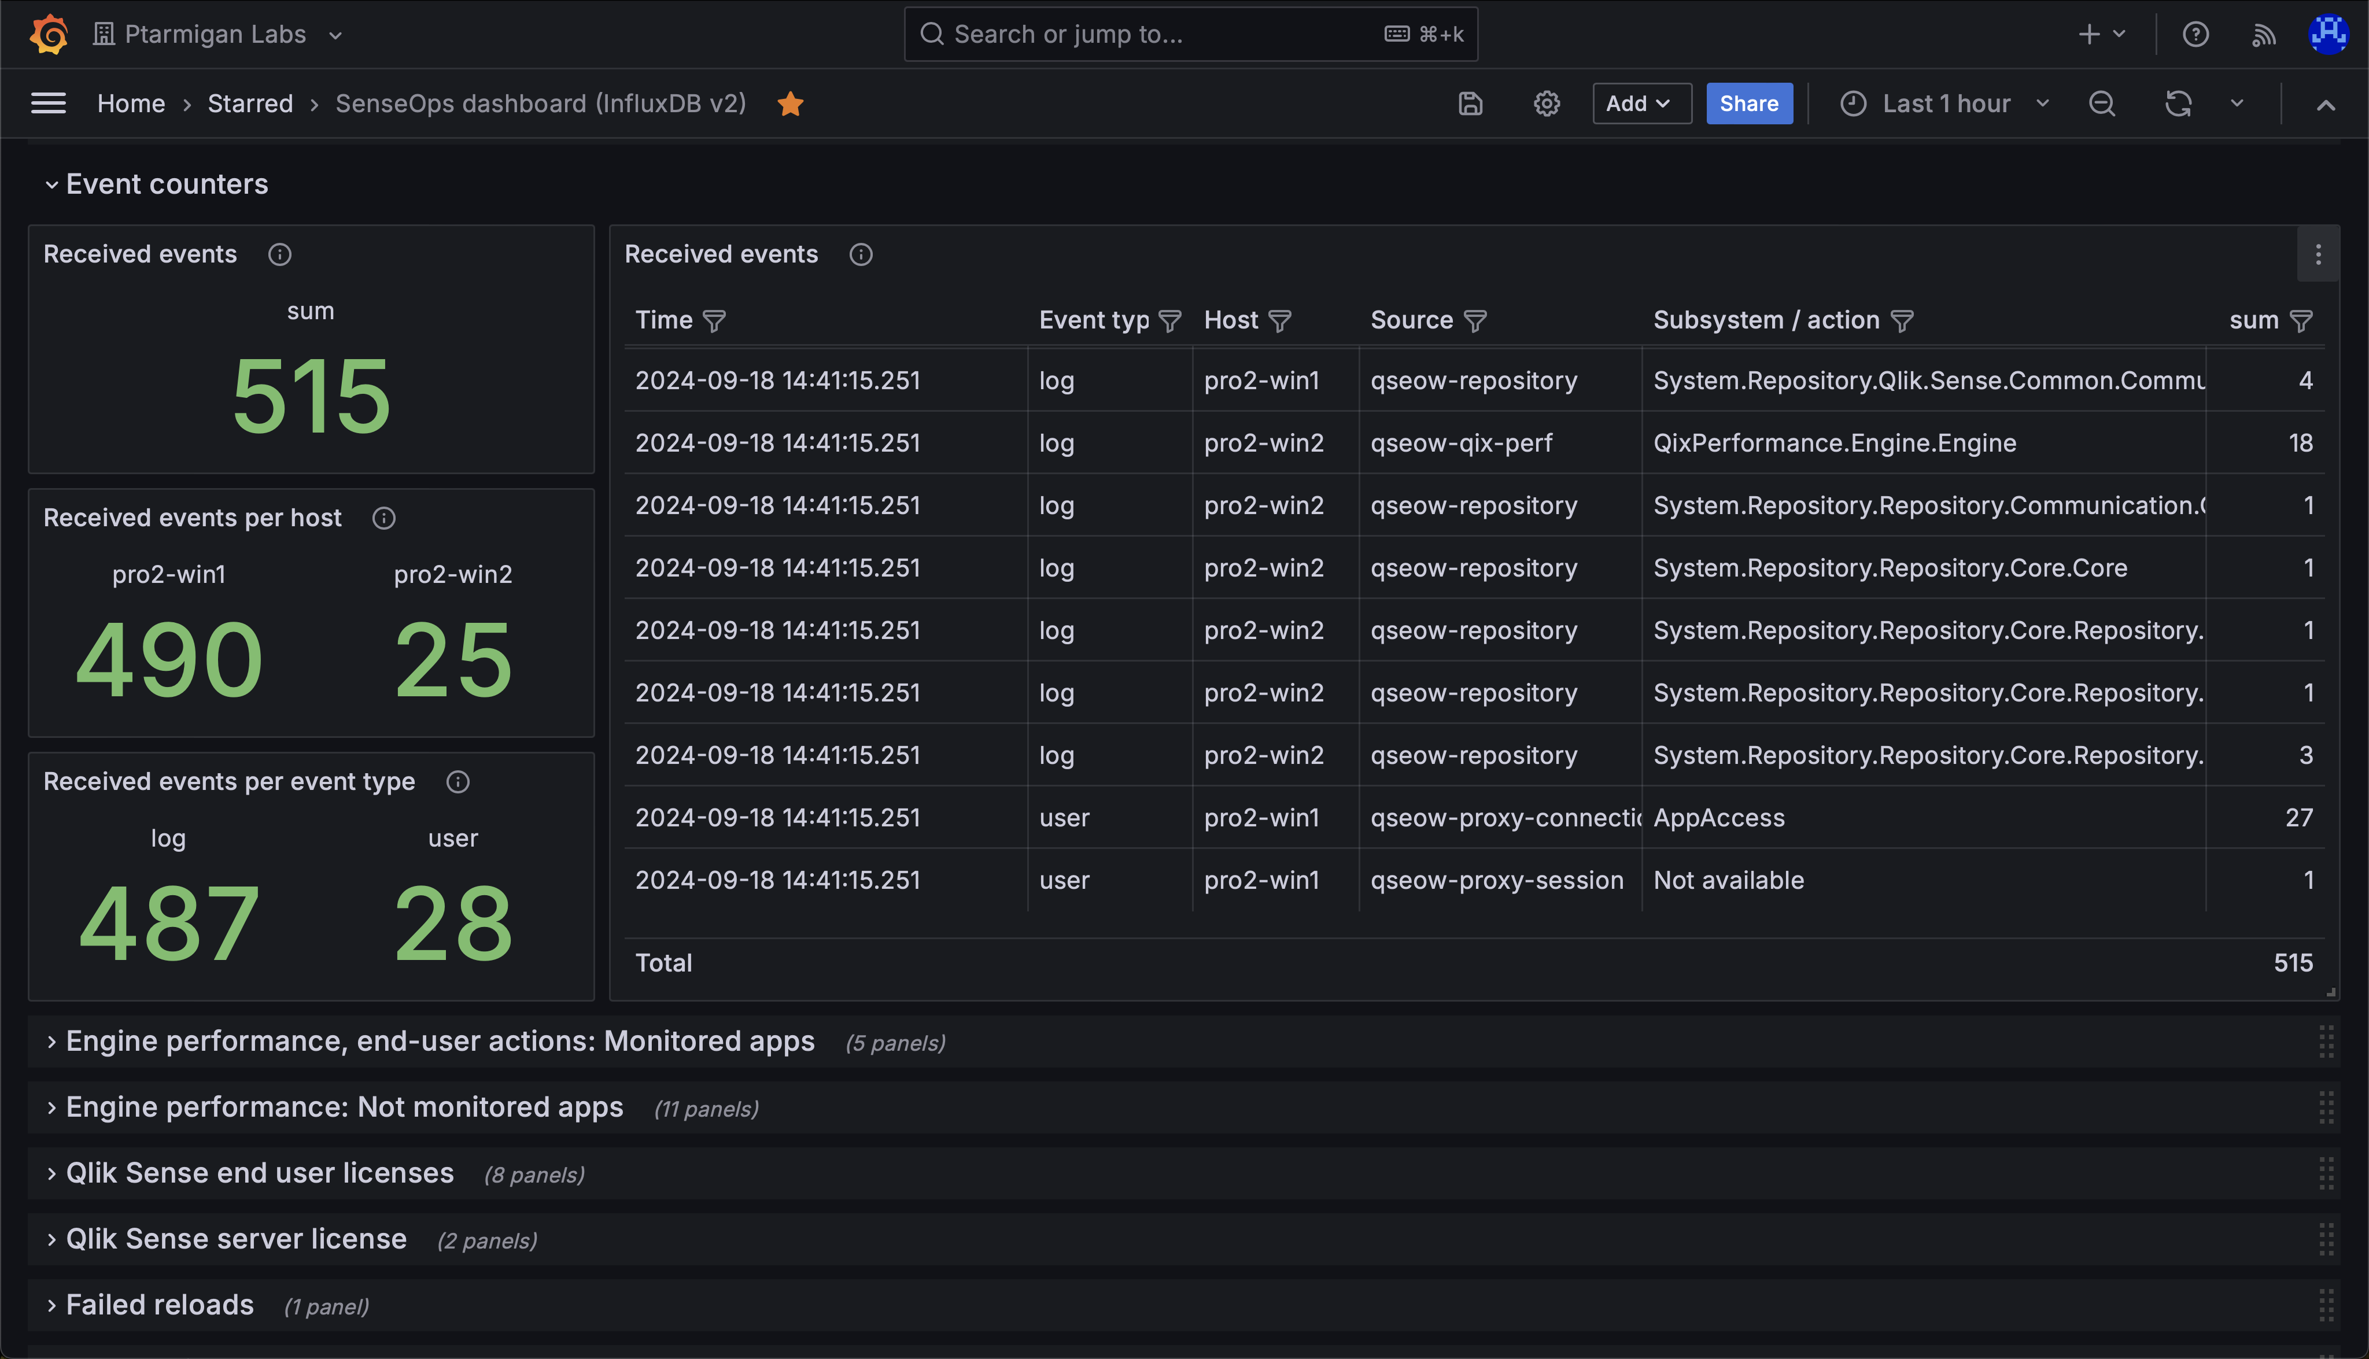Filter the Host column
Screen dimensions: 2369x1359
tap(1280, 321)
